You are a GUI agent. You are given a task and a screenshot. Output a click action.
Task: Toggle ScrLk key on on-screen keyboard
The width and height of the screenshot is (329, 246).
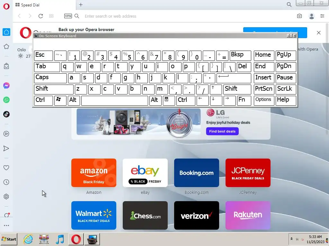[286, 89]
